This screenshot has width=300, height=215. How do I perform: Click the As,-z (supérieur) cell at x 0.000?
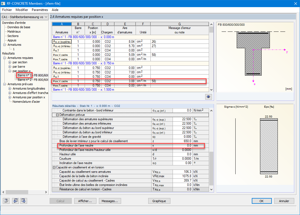click(62, 42)
